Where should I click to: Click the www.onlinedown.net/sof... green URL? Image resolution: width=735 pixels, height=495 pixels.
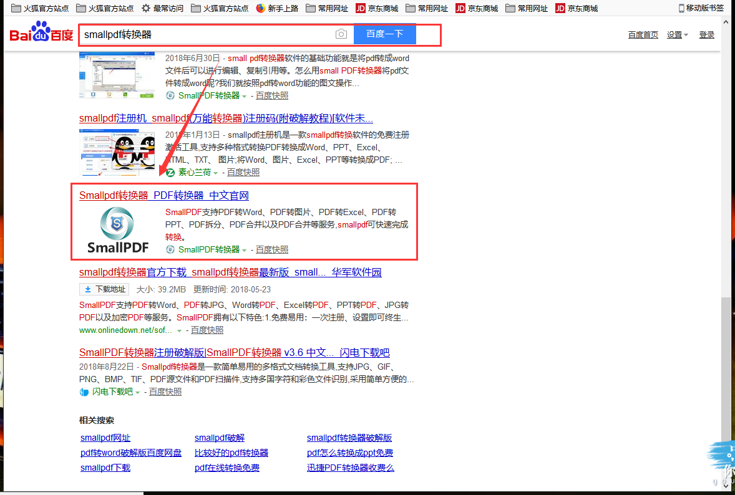click(x=125, y=330)
